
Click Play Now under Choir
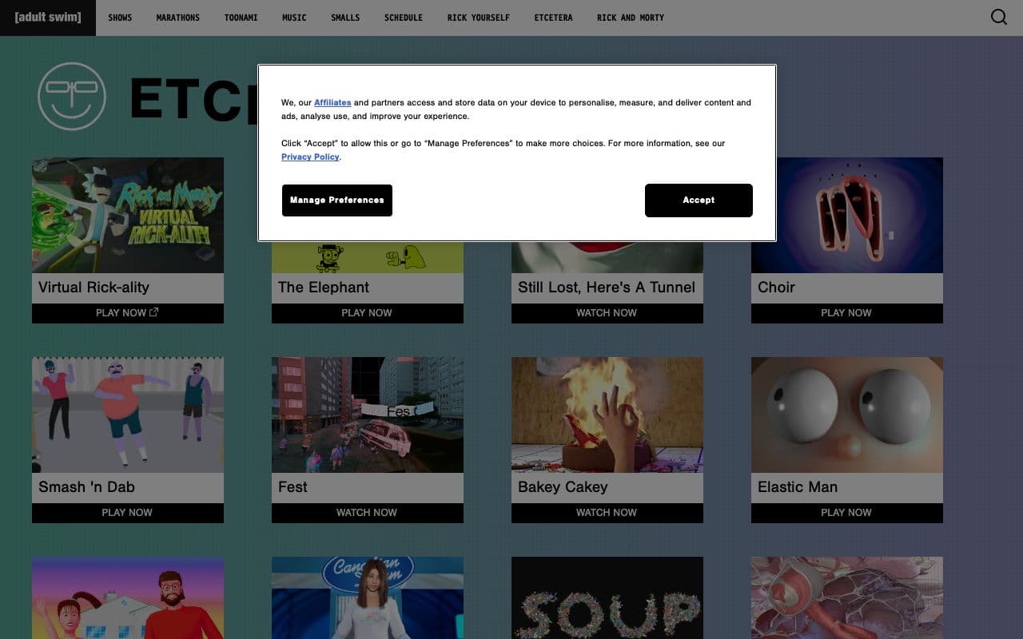(x=847, y=313)
